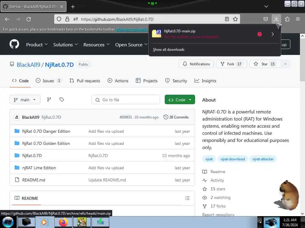305x228 pixels.
Task: Open README.md file
Action: [34, 180]
